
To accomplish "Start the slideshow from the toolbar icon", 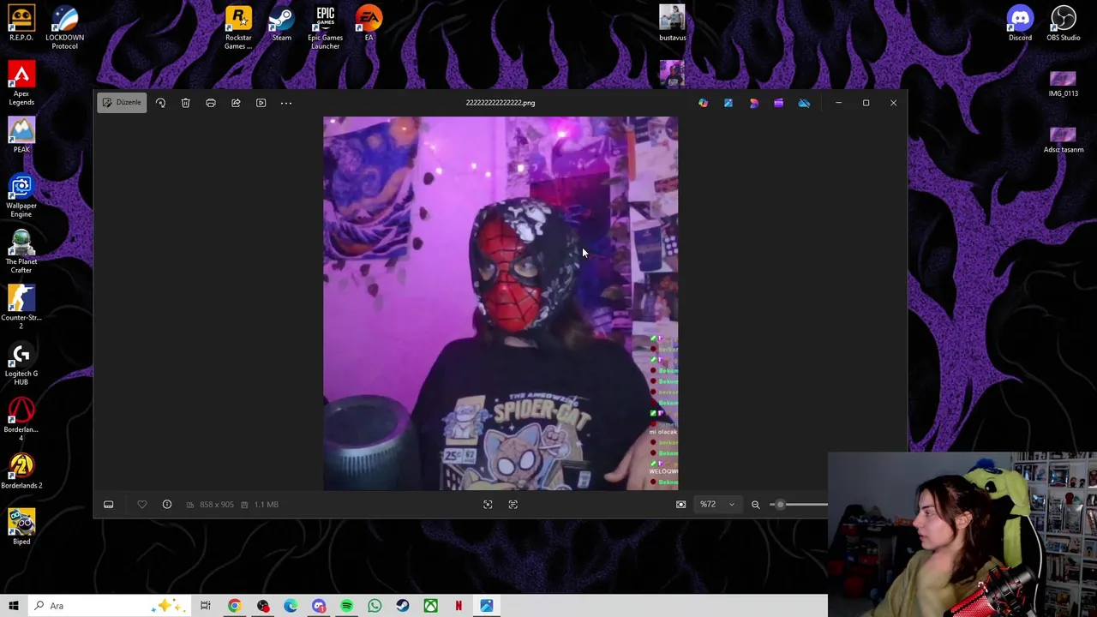I will point(261,103).
